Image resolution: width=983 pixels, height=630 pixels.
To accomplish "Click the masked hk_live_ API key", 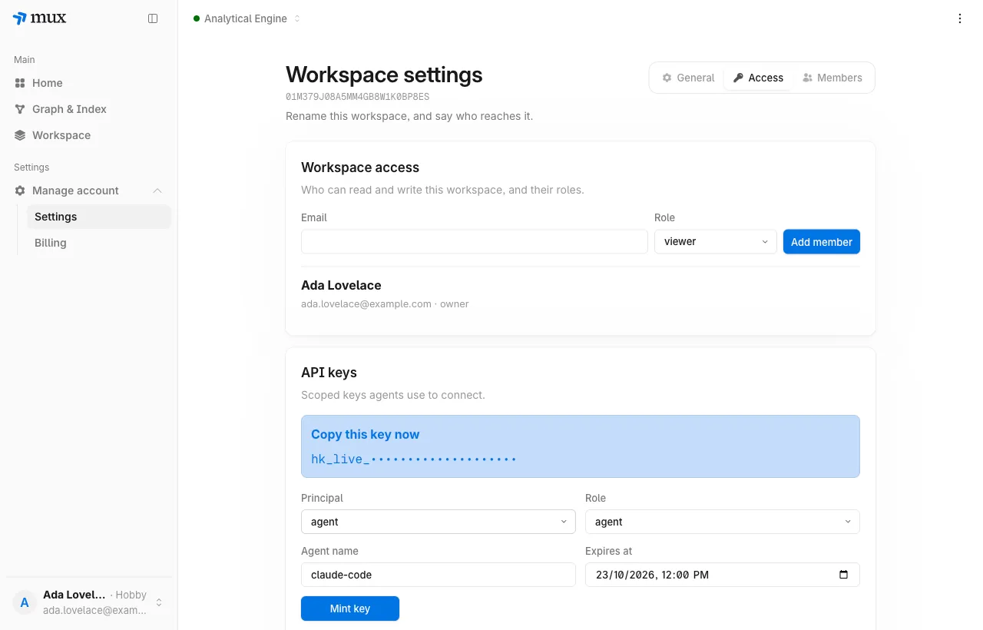I will tap(414, 459).
